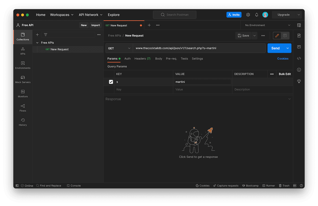Open the request info icon in right sidebar
This screenshot has height=206, width=318.
point(299,70)
